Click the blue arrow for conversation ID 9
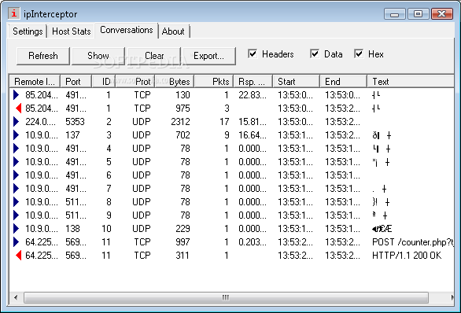Viewport: 461px width, 313px height. click(17, 215)
